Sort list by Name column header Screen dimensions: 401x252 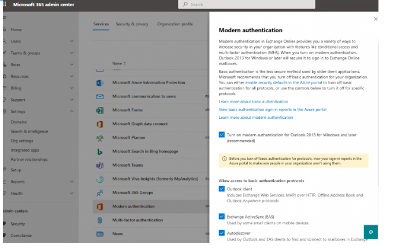click(x=119, y=63)
